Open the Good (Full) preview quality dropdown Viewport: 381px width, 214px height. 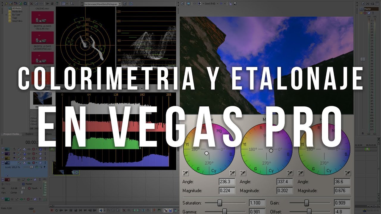click(x=211, y=3)
